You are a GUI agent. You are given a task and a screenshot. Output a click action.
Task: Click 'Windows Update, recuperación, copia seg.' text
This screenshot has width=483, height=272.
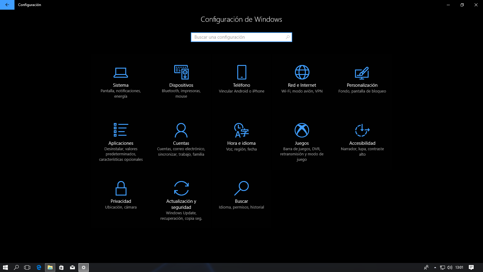[x=181, y=216]
